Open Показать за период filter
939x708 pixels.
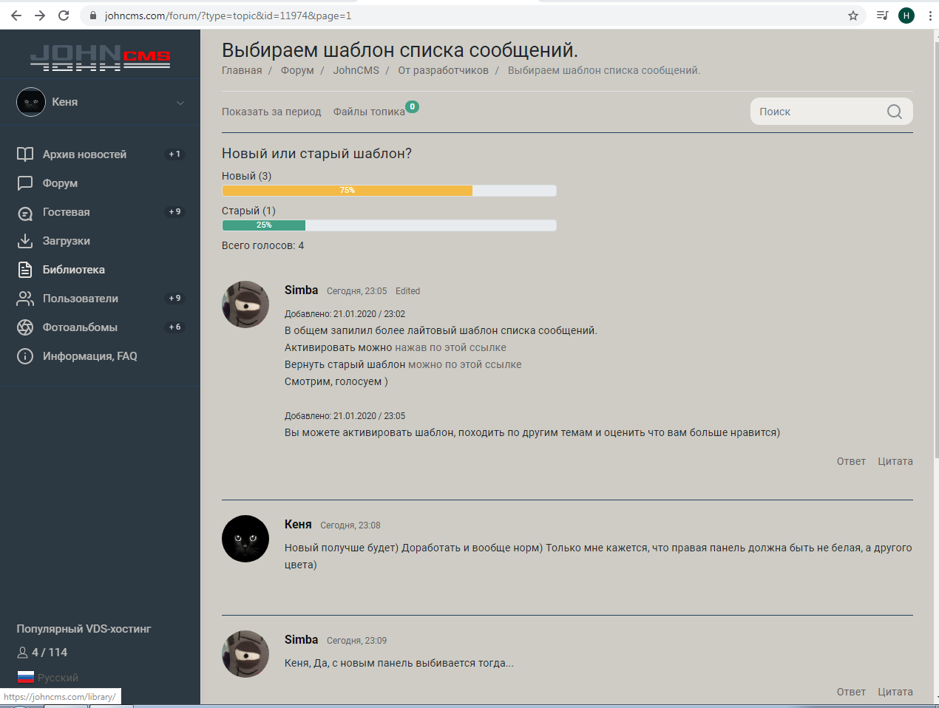point(271,112)
